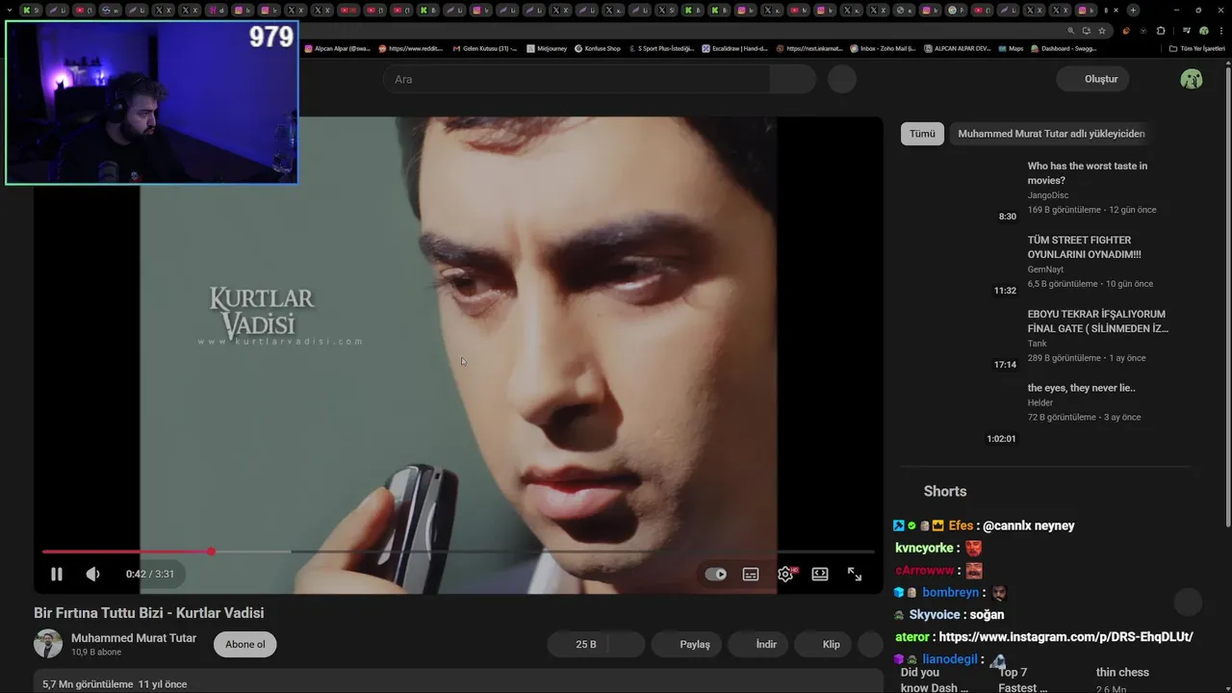The height and width of the screenshot is (693, 1232).
Task: Turn on subtitles with the captions icon
Action: (x=751, y=574)
